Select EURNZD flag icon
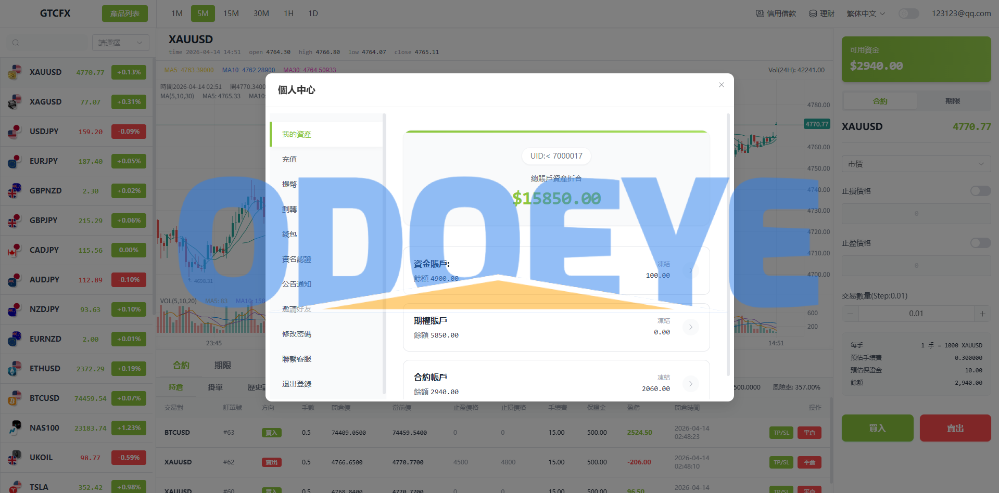999x493 pixels. coord(15,339)
